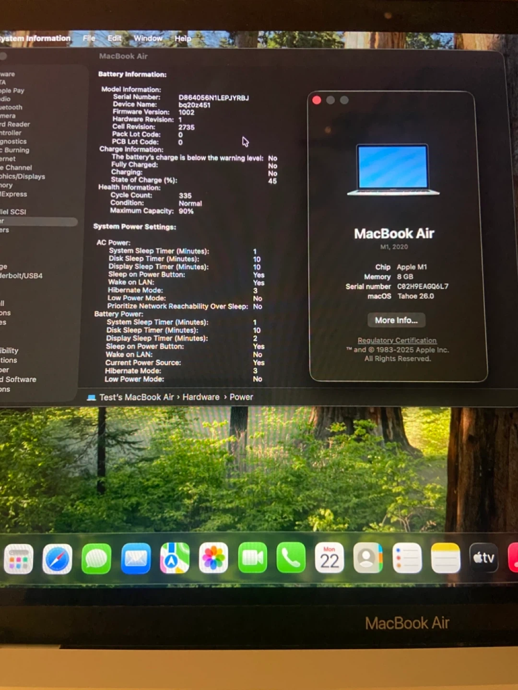Click the Battery Information heading
The image size is (518, 690).
[x=132, y=74]
